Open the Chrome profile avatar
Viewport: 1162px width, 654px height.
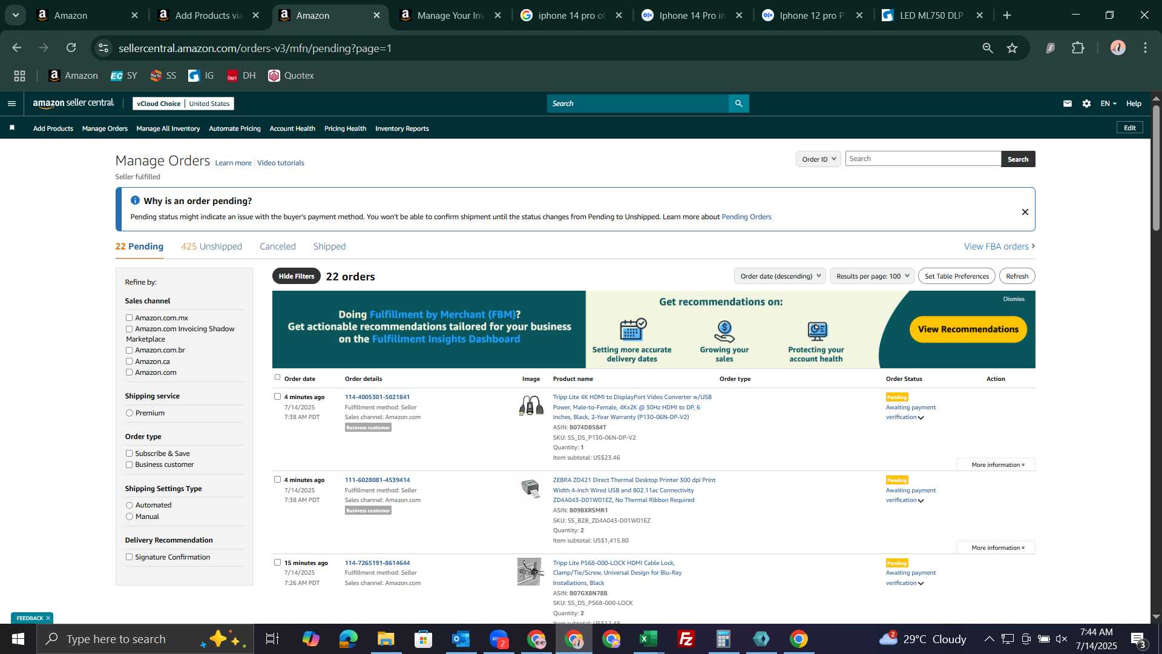tap(1118, 48)
